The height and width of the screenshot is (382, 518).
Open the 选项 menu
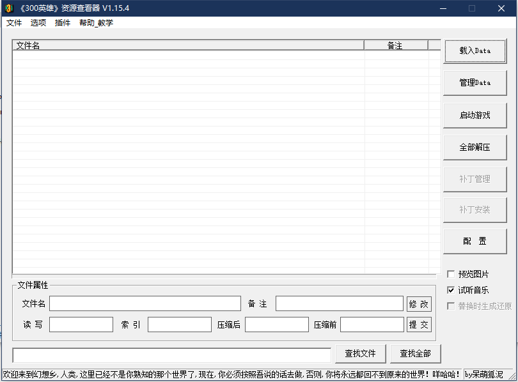38,23
